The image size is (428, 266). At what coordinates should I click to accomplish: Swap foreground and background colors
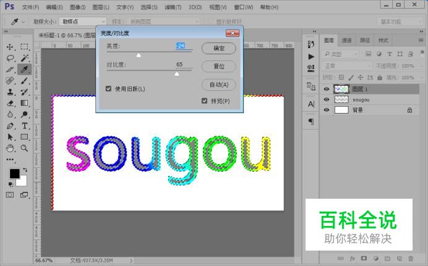(x=25, y=170)
